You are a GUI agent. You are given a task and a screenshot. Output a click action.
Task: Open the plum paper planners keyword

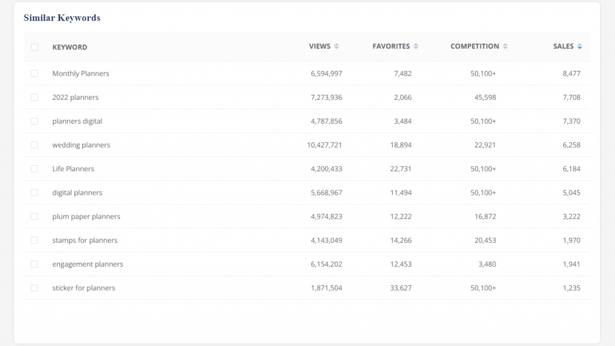pos(86,217)
